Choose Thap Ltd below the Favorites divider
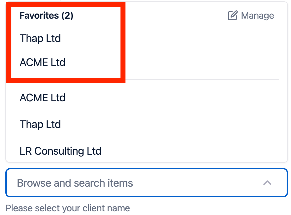 (x=40, y=124)
